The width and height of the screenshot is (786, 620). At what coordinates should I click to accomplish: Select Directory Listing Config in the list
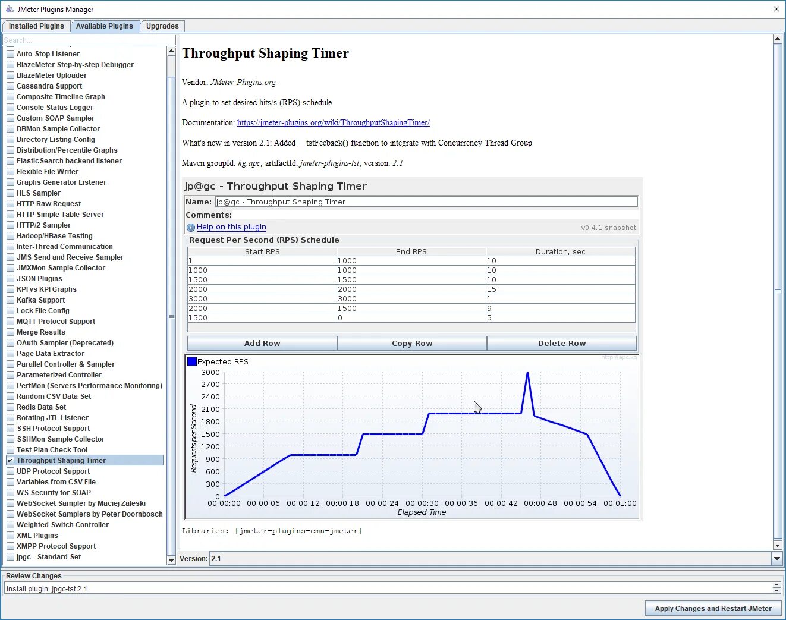(56, 140)
